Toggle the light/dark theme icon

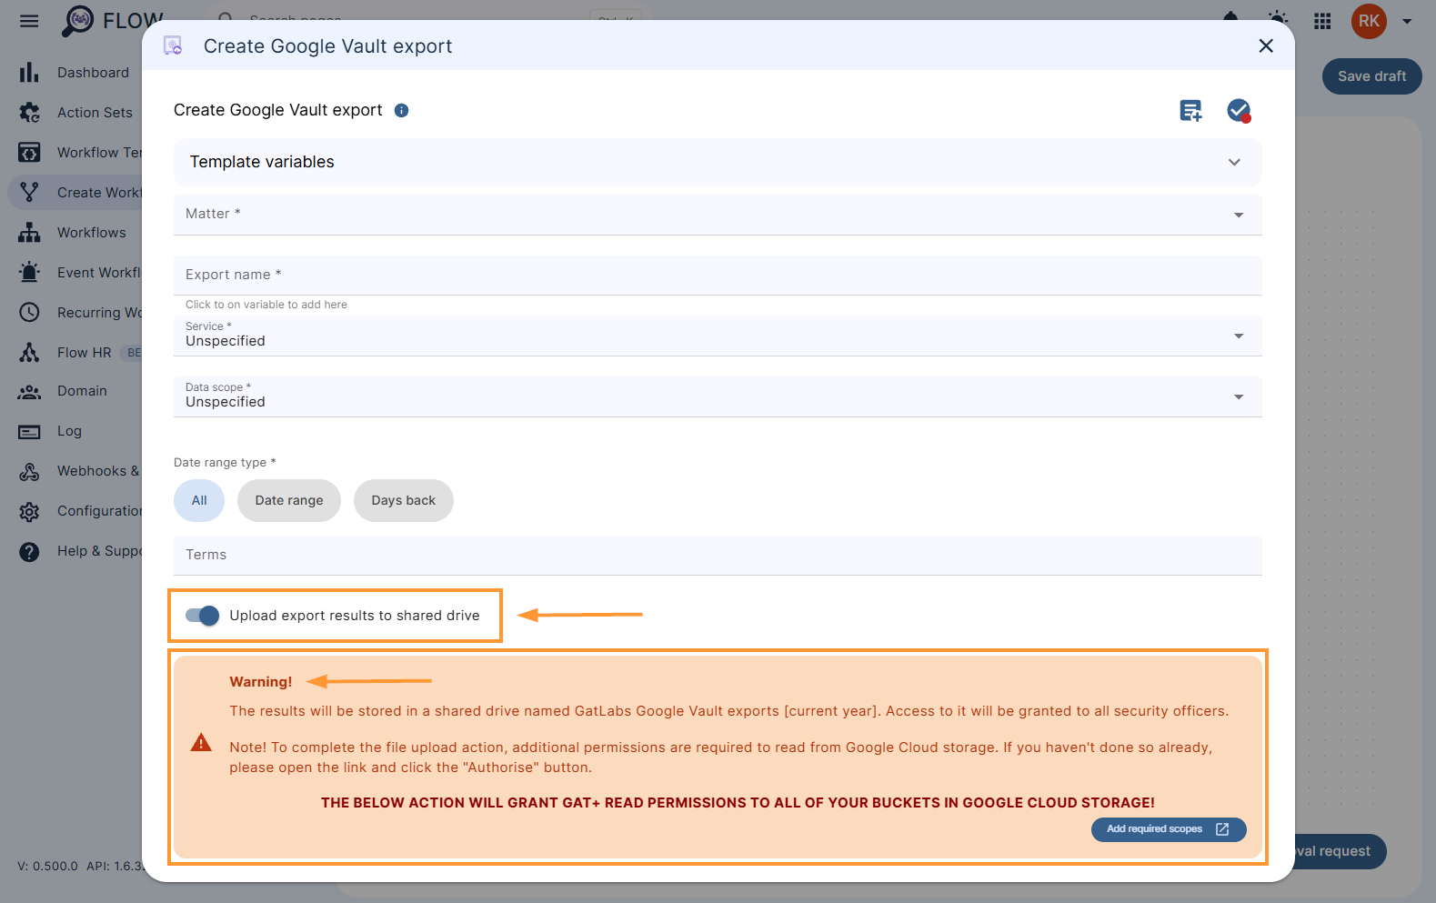point(1278,19)
